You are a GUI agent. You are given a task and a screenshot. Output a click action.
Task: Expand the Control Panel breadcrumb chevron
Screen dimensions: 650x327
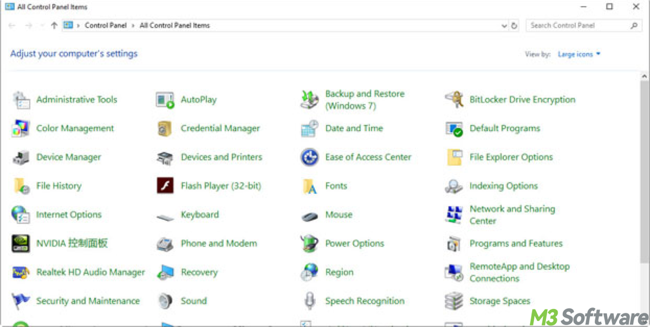point(133,25)
